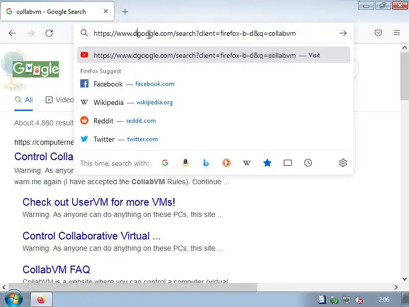
Task: Open Check out UserVM for more VMs!
Action: pyautogui.click(x=99, y=202)
